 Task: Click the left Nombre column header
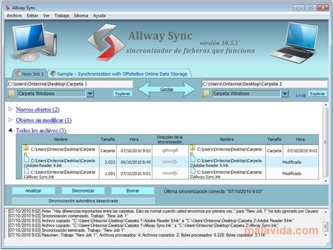pyautogui.click(x=61, y=139)
